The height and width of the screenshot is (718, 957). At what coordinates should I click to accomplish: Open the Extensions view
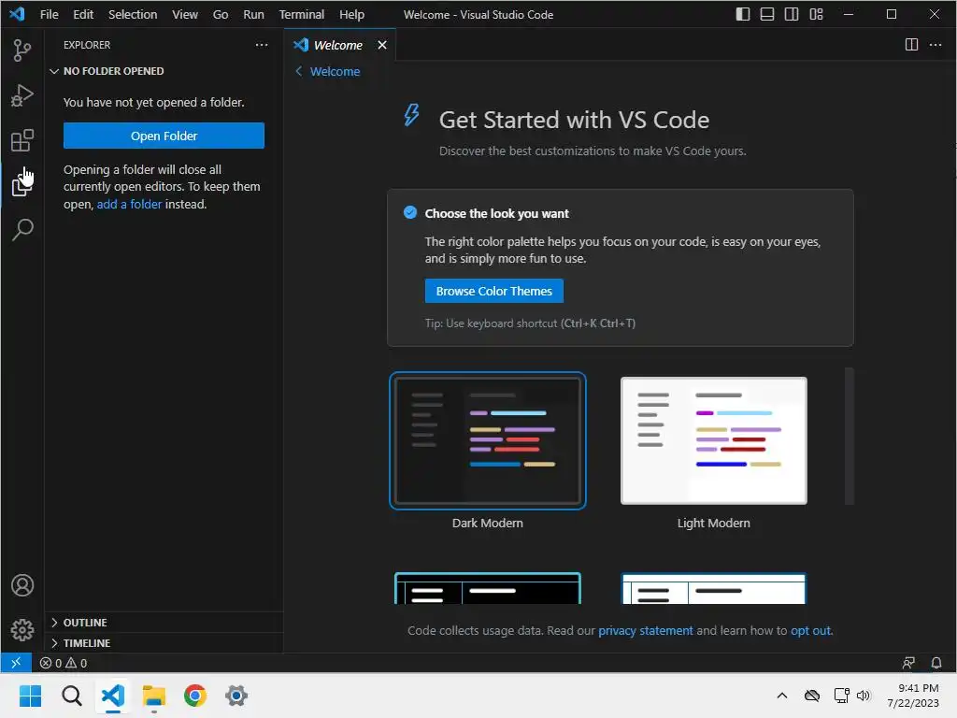click(x=22, y=140)
